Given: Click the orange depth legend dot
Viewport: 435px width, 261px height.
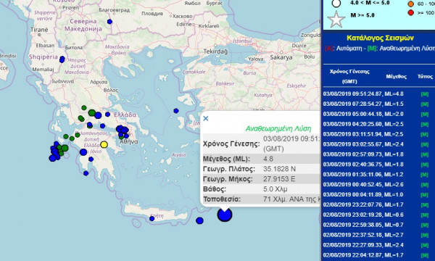Looking at the screenshot, I should click(411, 4).
